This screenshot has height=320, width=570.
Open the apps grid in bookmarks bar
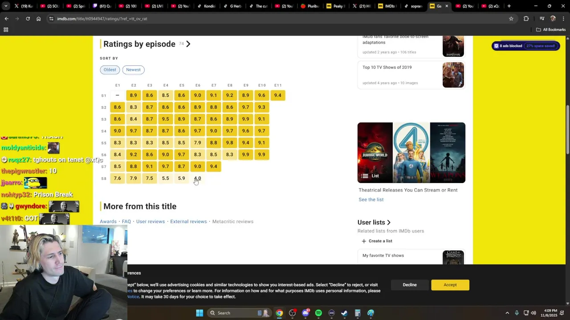pyautogui.click(x=6, y=30)
